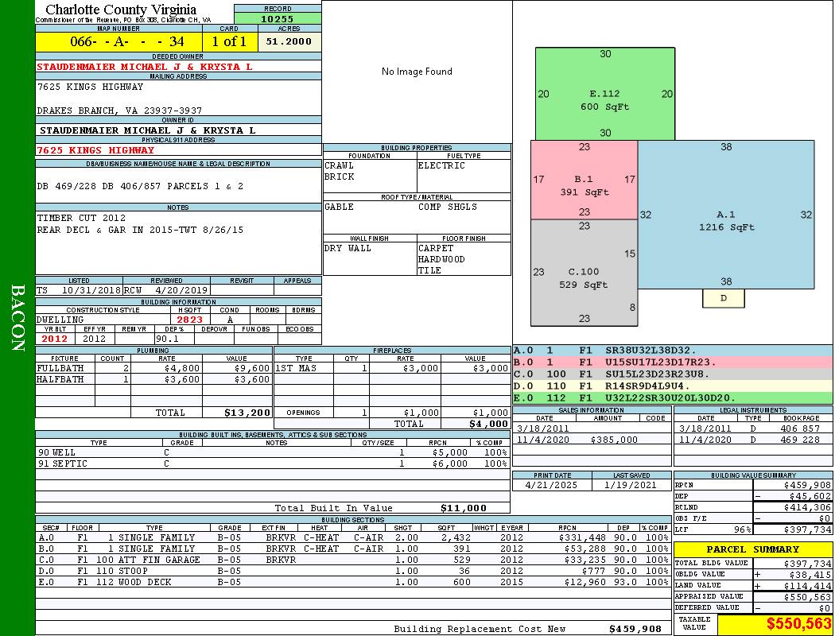Click DEP value $45,602
The height and width of the screenshot is (636, 835).
point(810,496)
